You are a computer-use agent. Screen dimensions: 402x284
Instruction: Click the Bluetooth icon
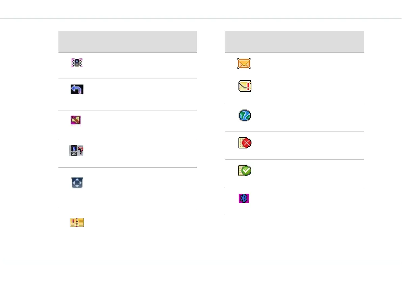point(244,198)
